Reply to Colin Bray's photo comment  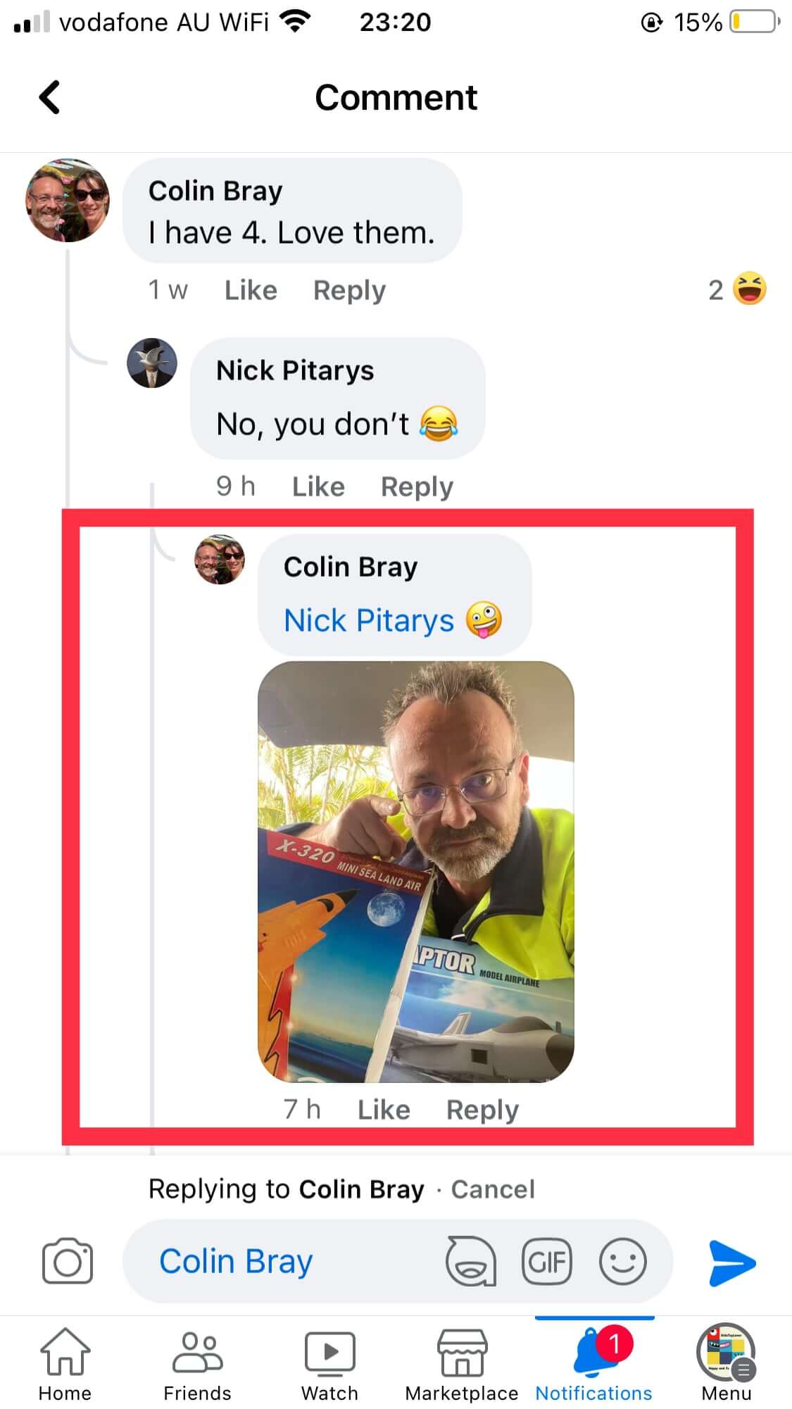coord(482,1110)
